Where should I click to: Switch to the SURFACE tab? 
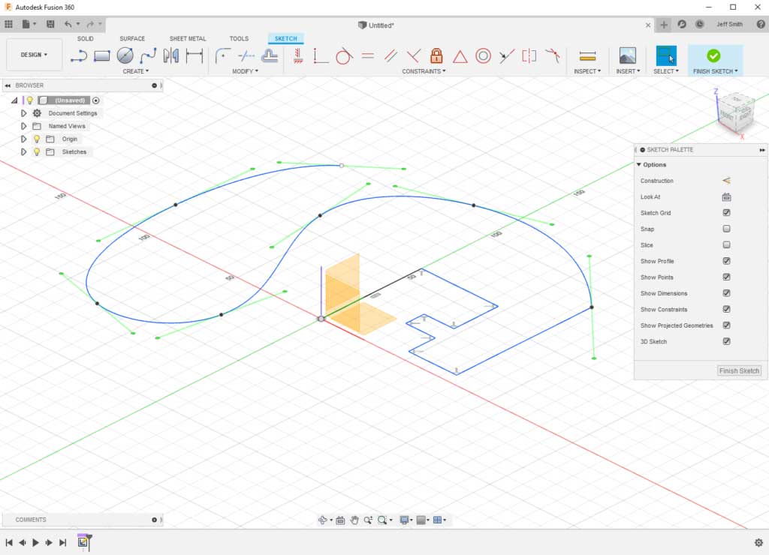pos(132,38)
